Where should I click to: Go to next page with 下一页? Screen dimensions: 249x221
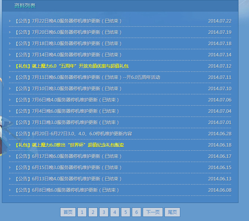tap(153, 212)
